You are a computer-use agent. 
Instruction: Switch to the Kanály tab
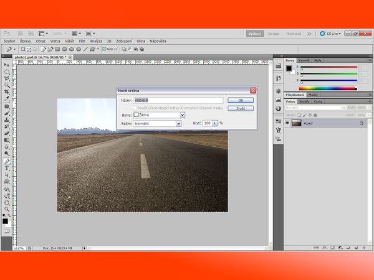305,101
